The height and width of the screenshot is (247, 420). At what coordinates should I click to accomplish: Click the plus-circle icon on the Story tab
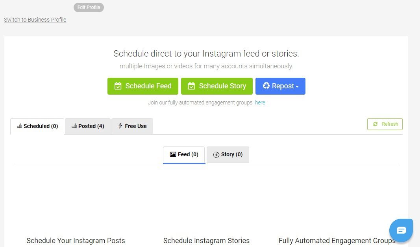click(x=216, y=155)
